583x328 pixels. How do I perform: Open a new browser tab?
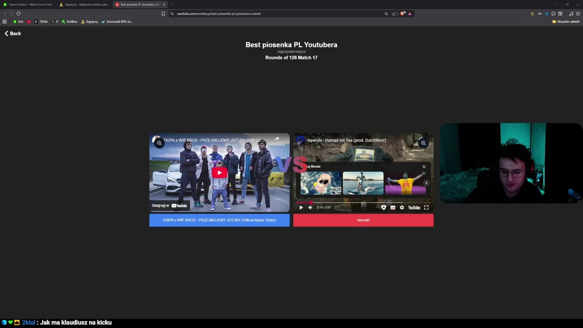tap(173, 5)
